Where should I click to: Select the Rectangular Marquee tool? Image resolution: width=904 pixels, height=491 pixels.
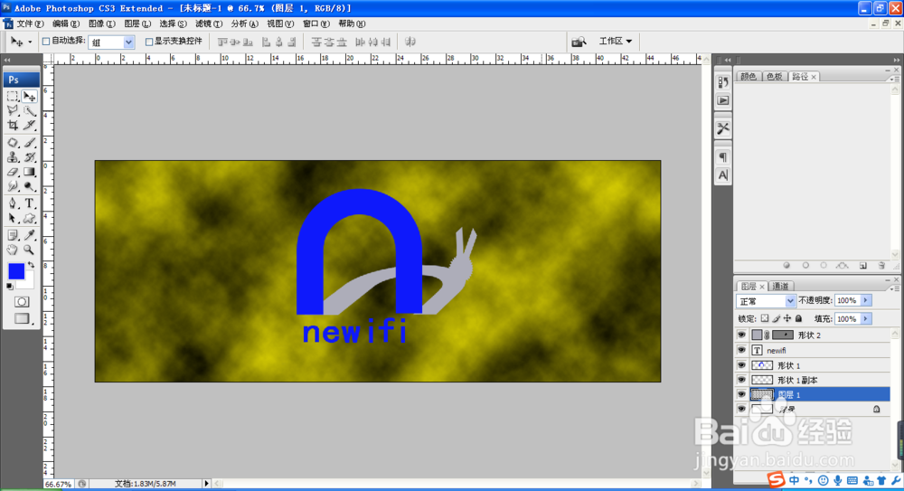pos(13,97)
